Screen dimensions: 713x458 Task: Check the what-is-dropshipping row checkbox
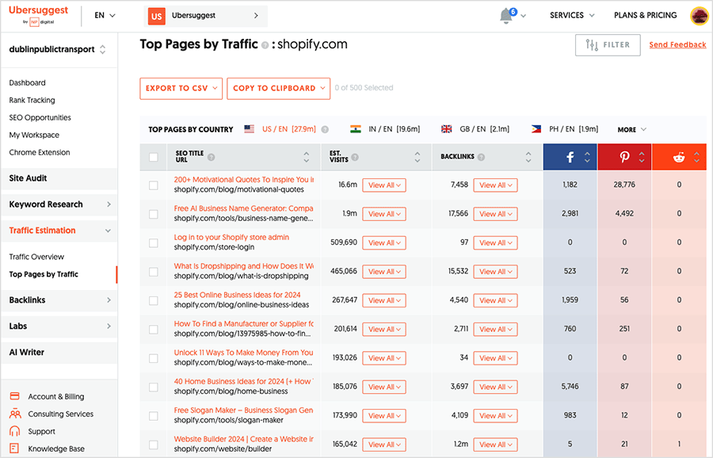pos(154,272)
